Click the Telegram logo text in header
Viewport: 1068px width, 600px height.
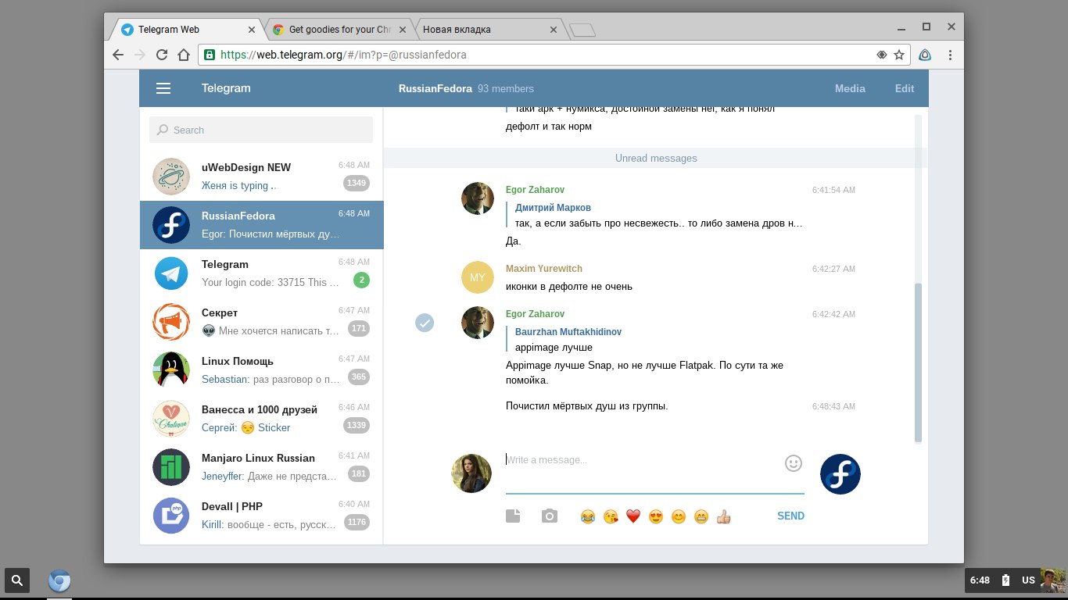pyautogui.click(x=226, y=88)
